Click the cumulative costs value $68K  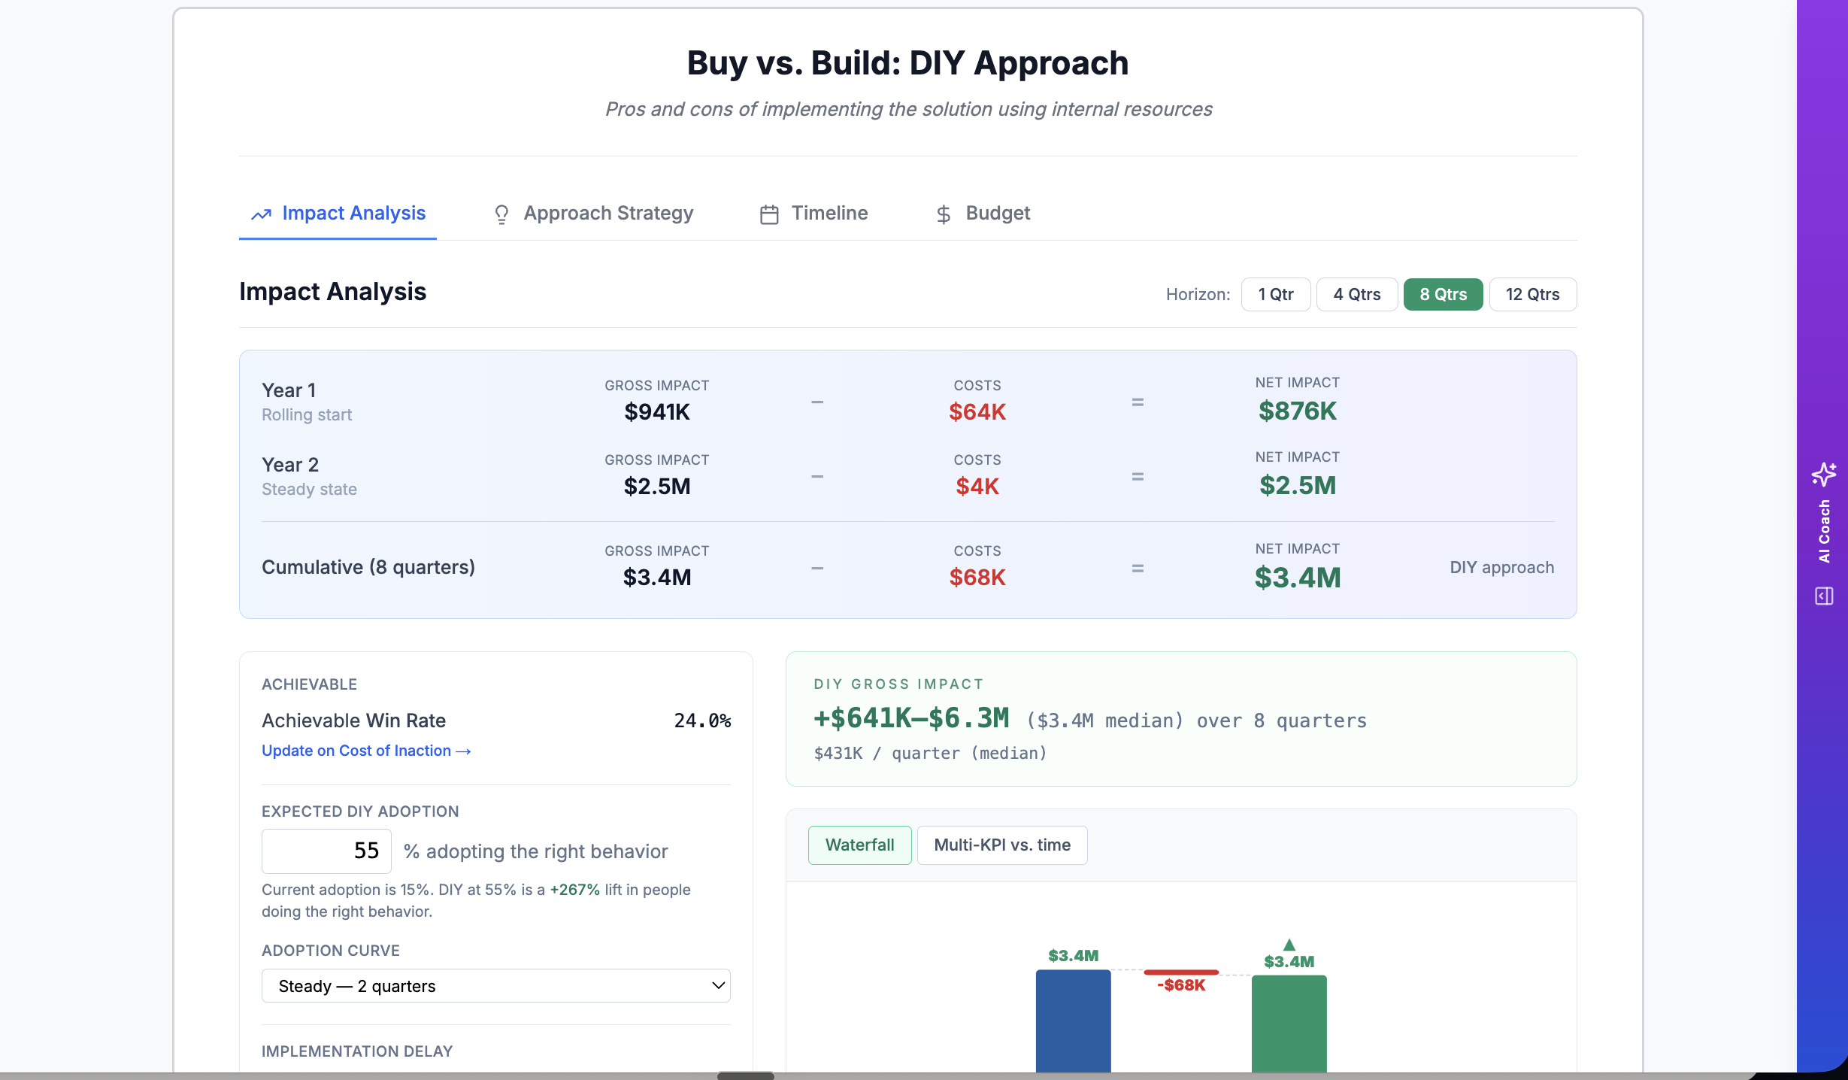click(x=977, y=578)
